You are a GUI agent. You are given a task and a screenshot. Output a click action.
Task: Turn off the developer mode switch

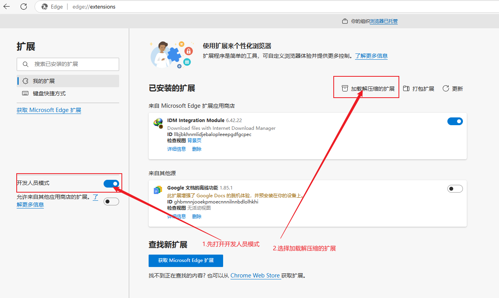pyautogui.click(x=111, y=183)
